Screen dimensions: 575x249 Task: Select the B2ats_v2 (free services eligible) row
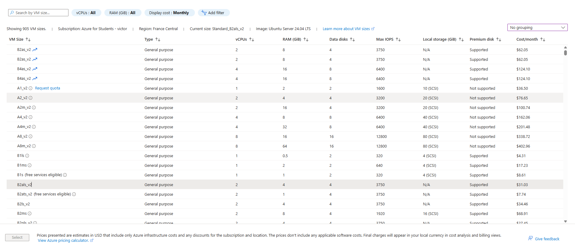click(x=285, y=194)
